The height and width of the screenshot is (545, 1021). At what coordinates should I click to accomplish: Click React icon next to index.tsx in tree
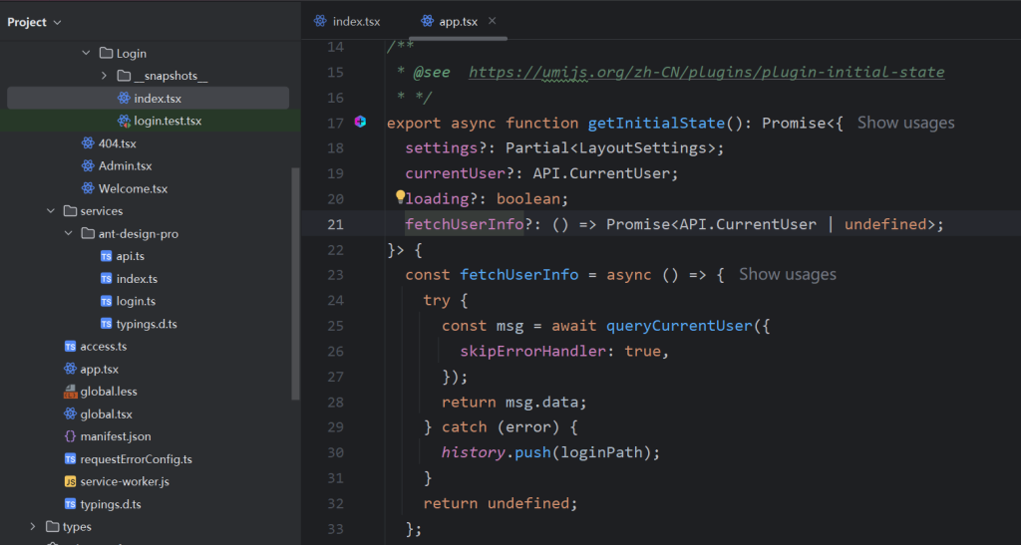click(x=124, y=99)
